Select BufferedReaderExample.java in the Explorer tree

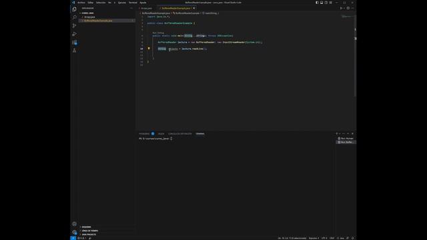tap(107, 21)
